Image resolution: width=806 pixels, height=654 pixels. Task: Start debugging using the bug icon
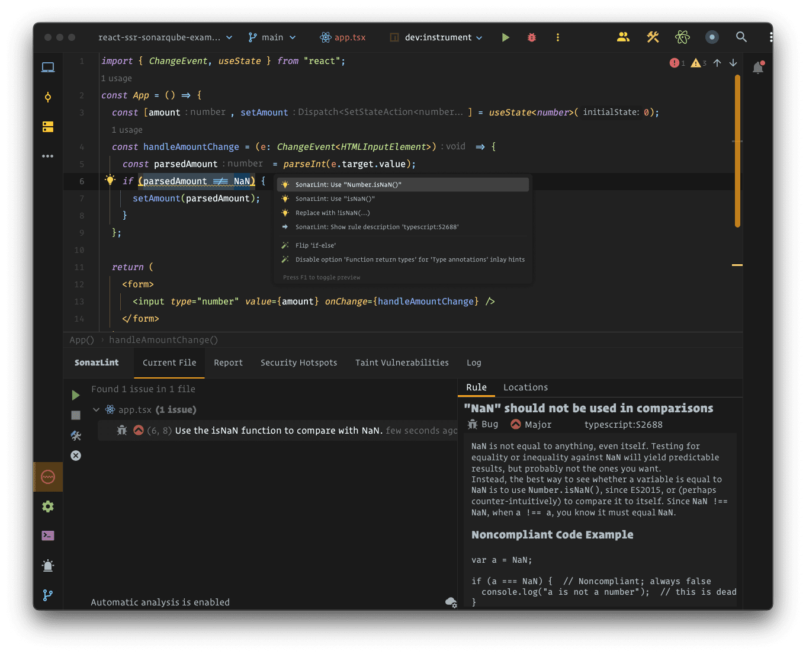[x=531, y=37]
